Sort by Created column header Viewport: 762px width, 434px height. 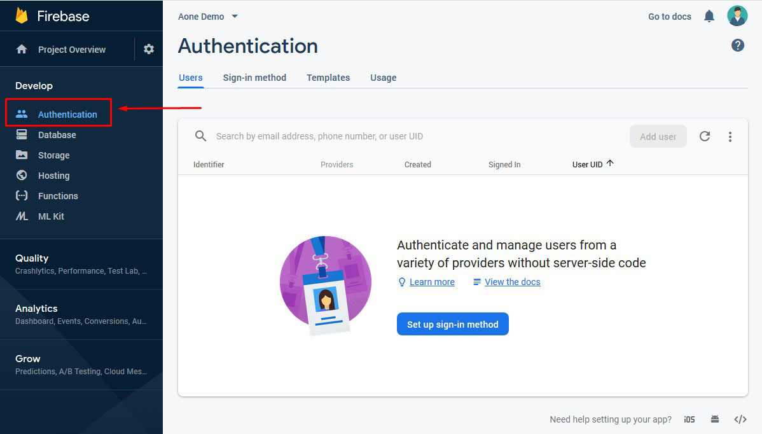point(417,165)
